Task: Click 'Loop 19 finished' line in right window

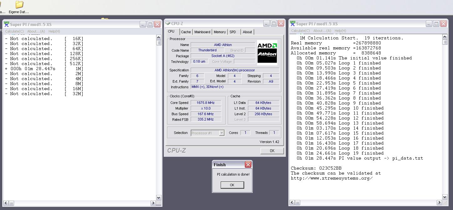Action: click(x=340, y=153)
